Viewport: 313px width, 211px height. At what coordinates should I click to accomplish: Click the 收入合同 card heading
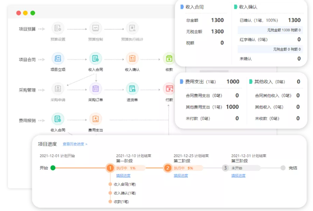click(194, 7)
